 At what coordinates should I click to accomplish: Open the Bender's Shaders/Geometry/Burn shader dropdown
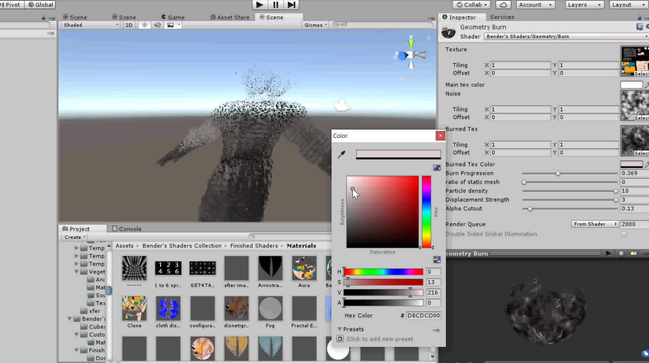566,36
